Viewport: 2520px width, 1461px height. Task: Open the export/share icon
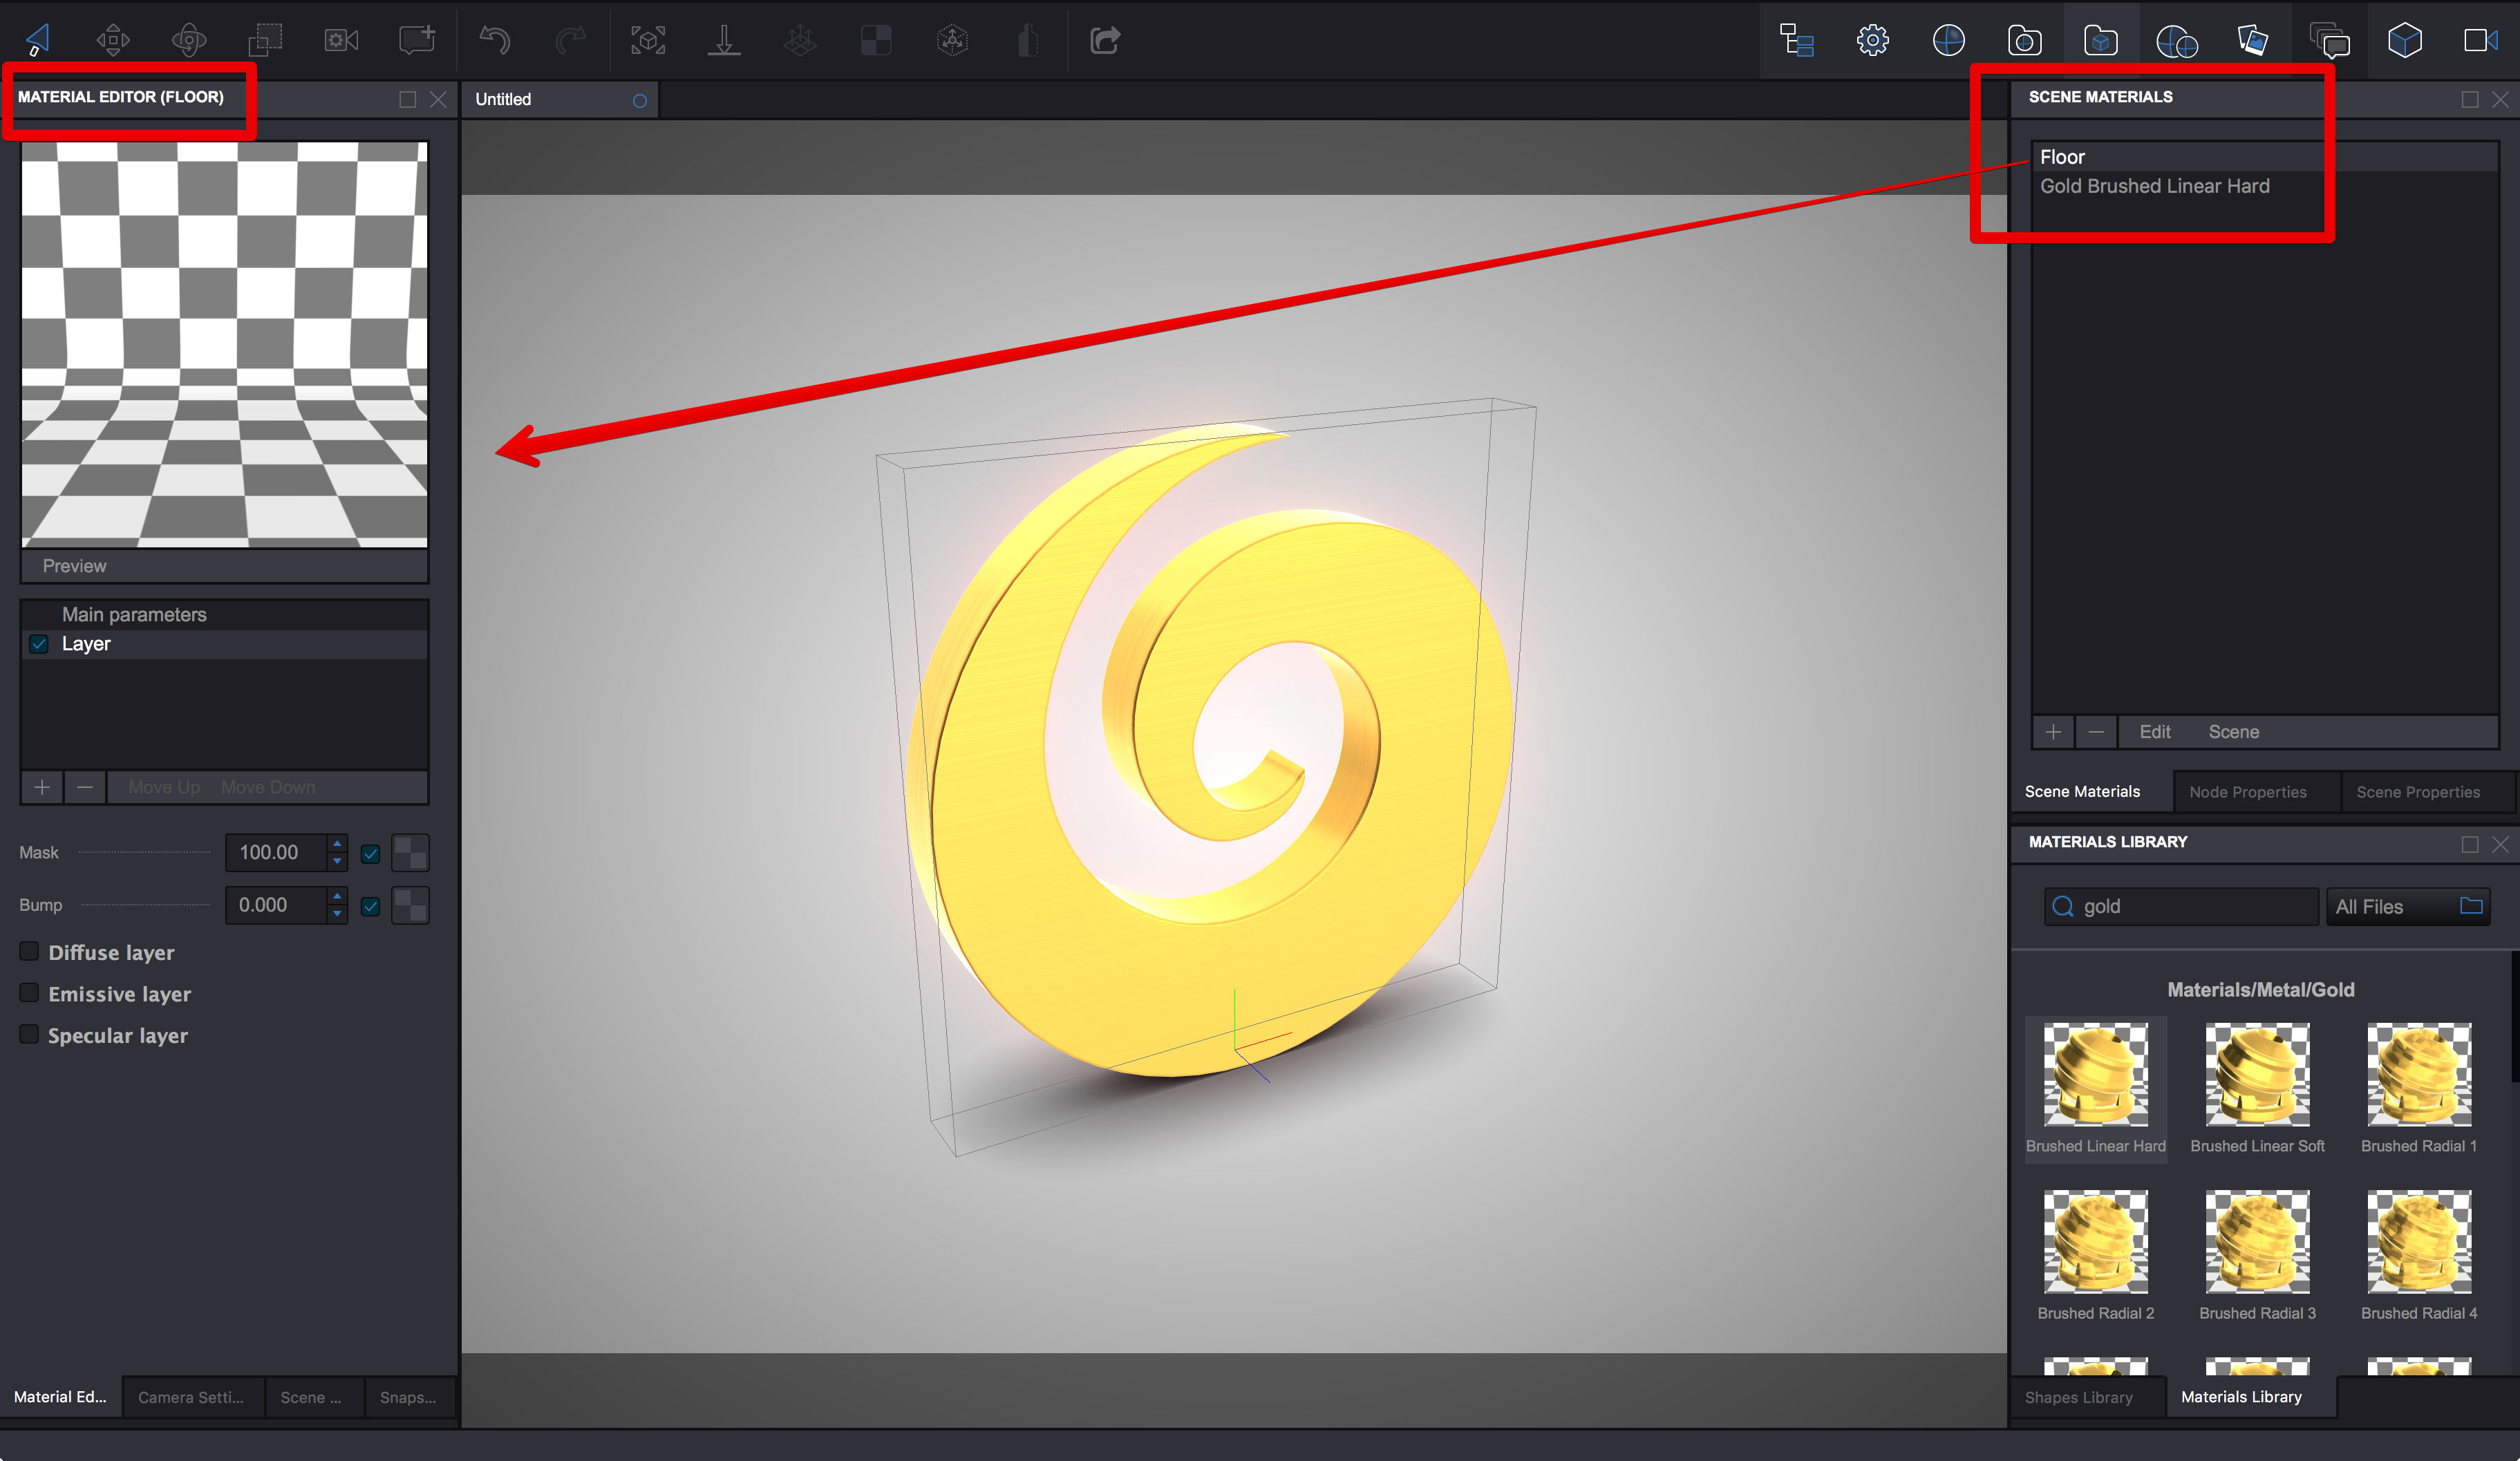point(1106,40)
